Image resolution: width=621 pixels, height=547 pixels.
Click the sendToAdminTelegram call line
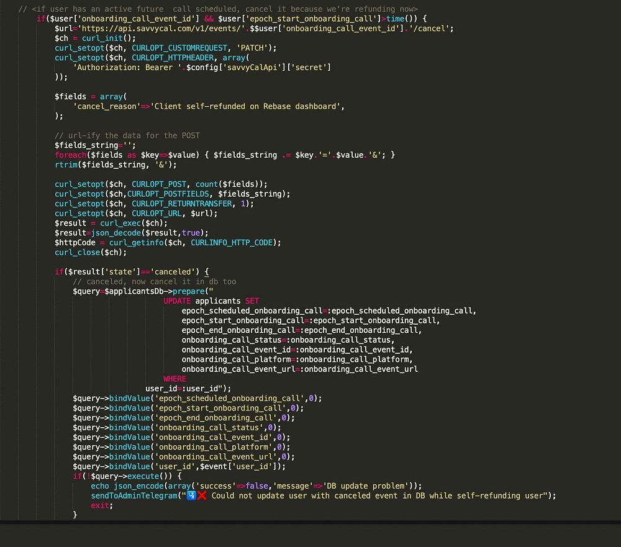tap(324, 495)
